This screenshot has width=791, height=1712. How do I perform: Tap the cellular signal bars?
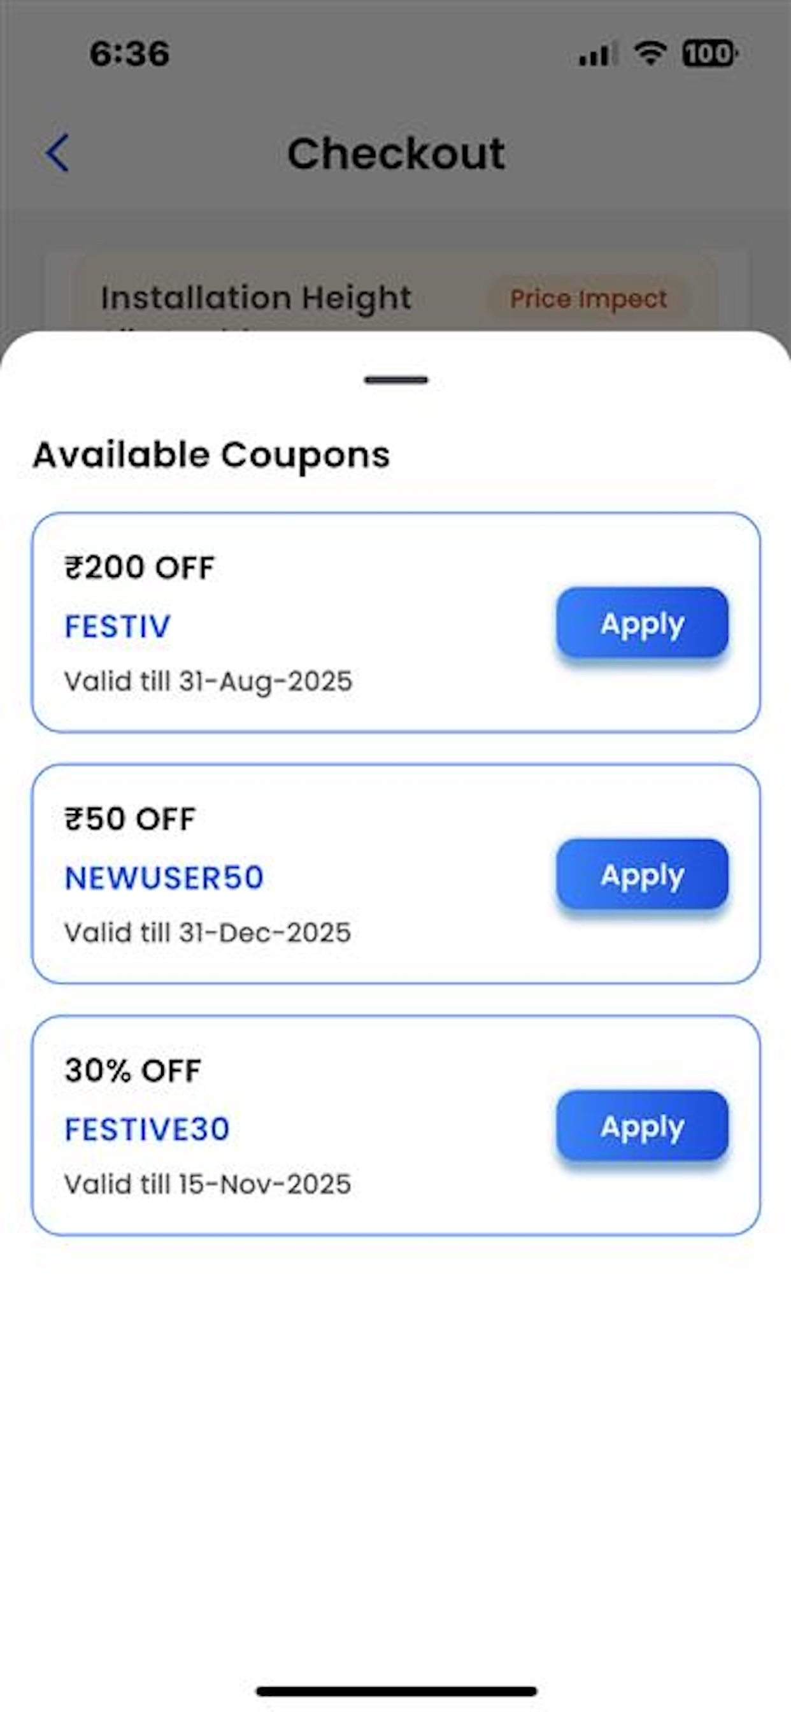pyautogui.click(x=598, y=54)
